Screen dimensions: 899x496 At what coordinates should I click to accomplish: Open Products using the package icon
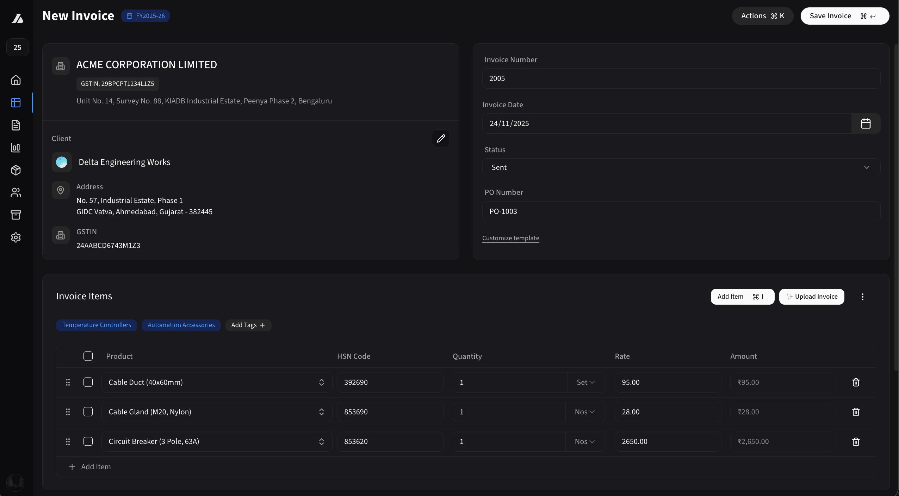pyautogui.click(x=16, y=170)
